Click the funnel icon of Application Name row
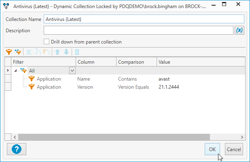Image resolution: width=250 pixels, height=162 pixels. (x=32, y=79)
